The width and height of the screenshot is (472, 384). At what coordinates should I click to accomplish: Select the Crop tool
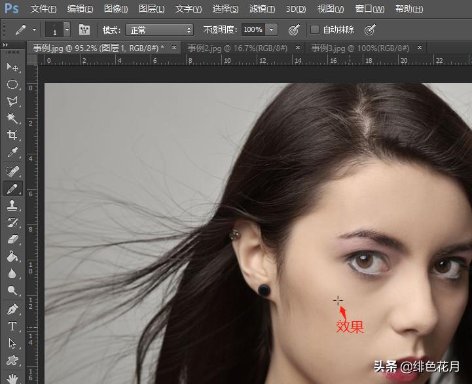coord(12,135)
